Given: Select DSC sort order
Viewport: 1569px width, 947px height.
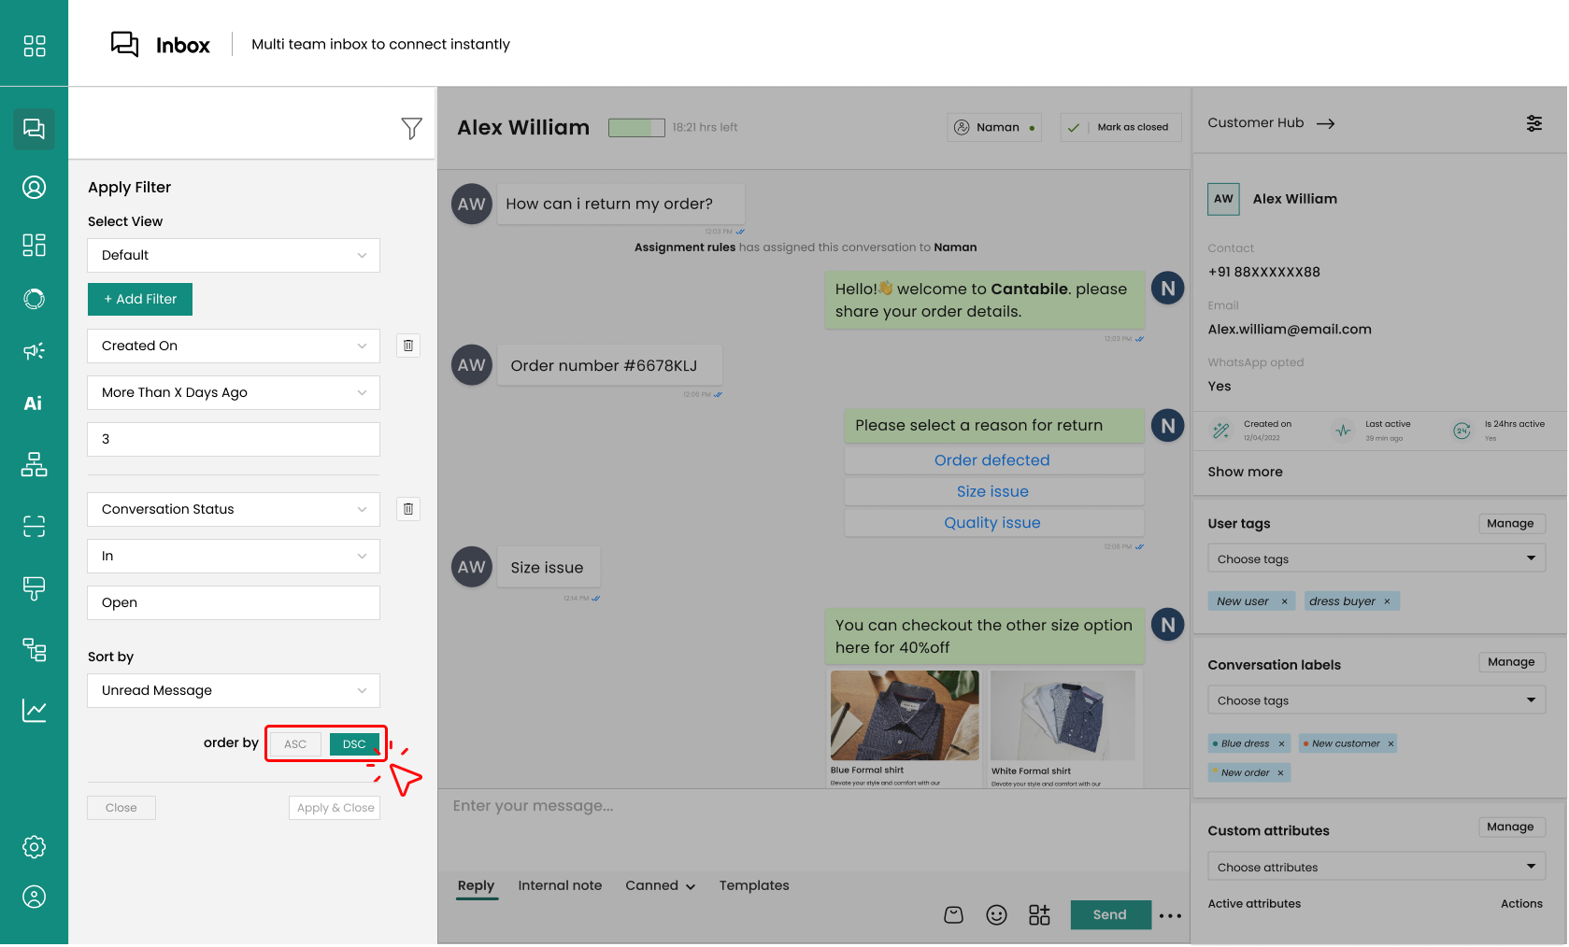Looking at the screenshot, I should (x=354, y=744).
